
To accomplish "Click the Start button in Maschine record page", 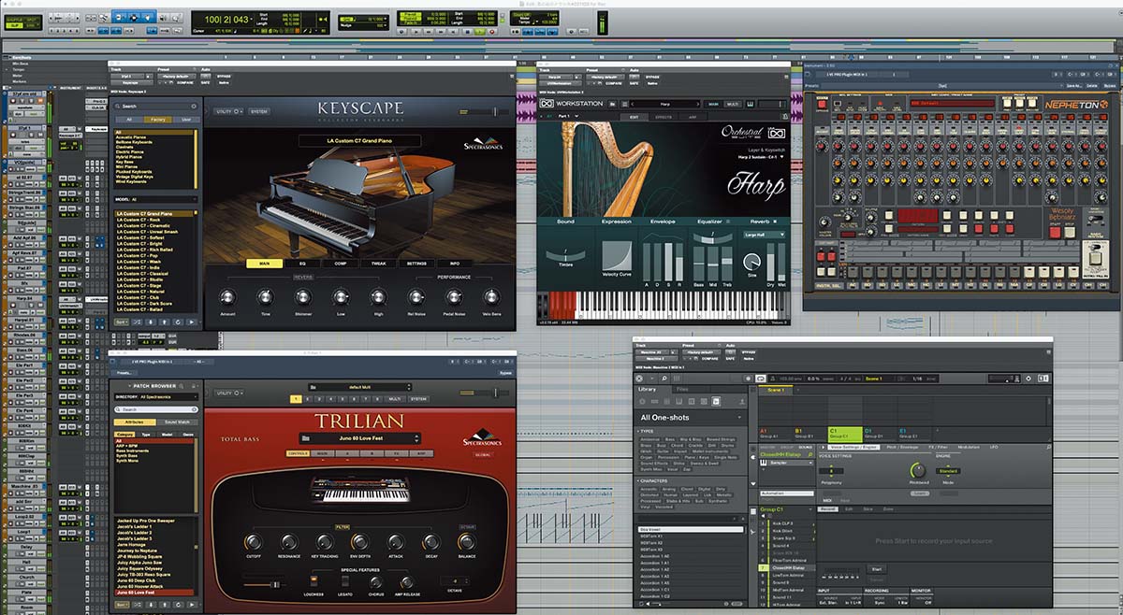I will (877, 569).
